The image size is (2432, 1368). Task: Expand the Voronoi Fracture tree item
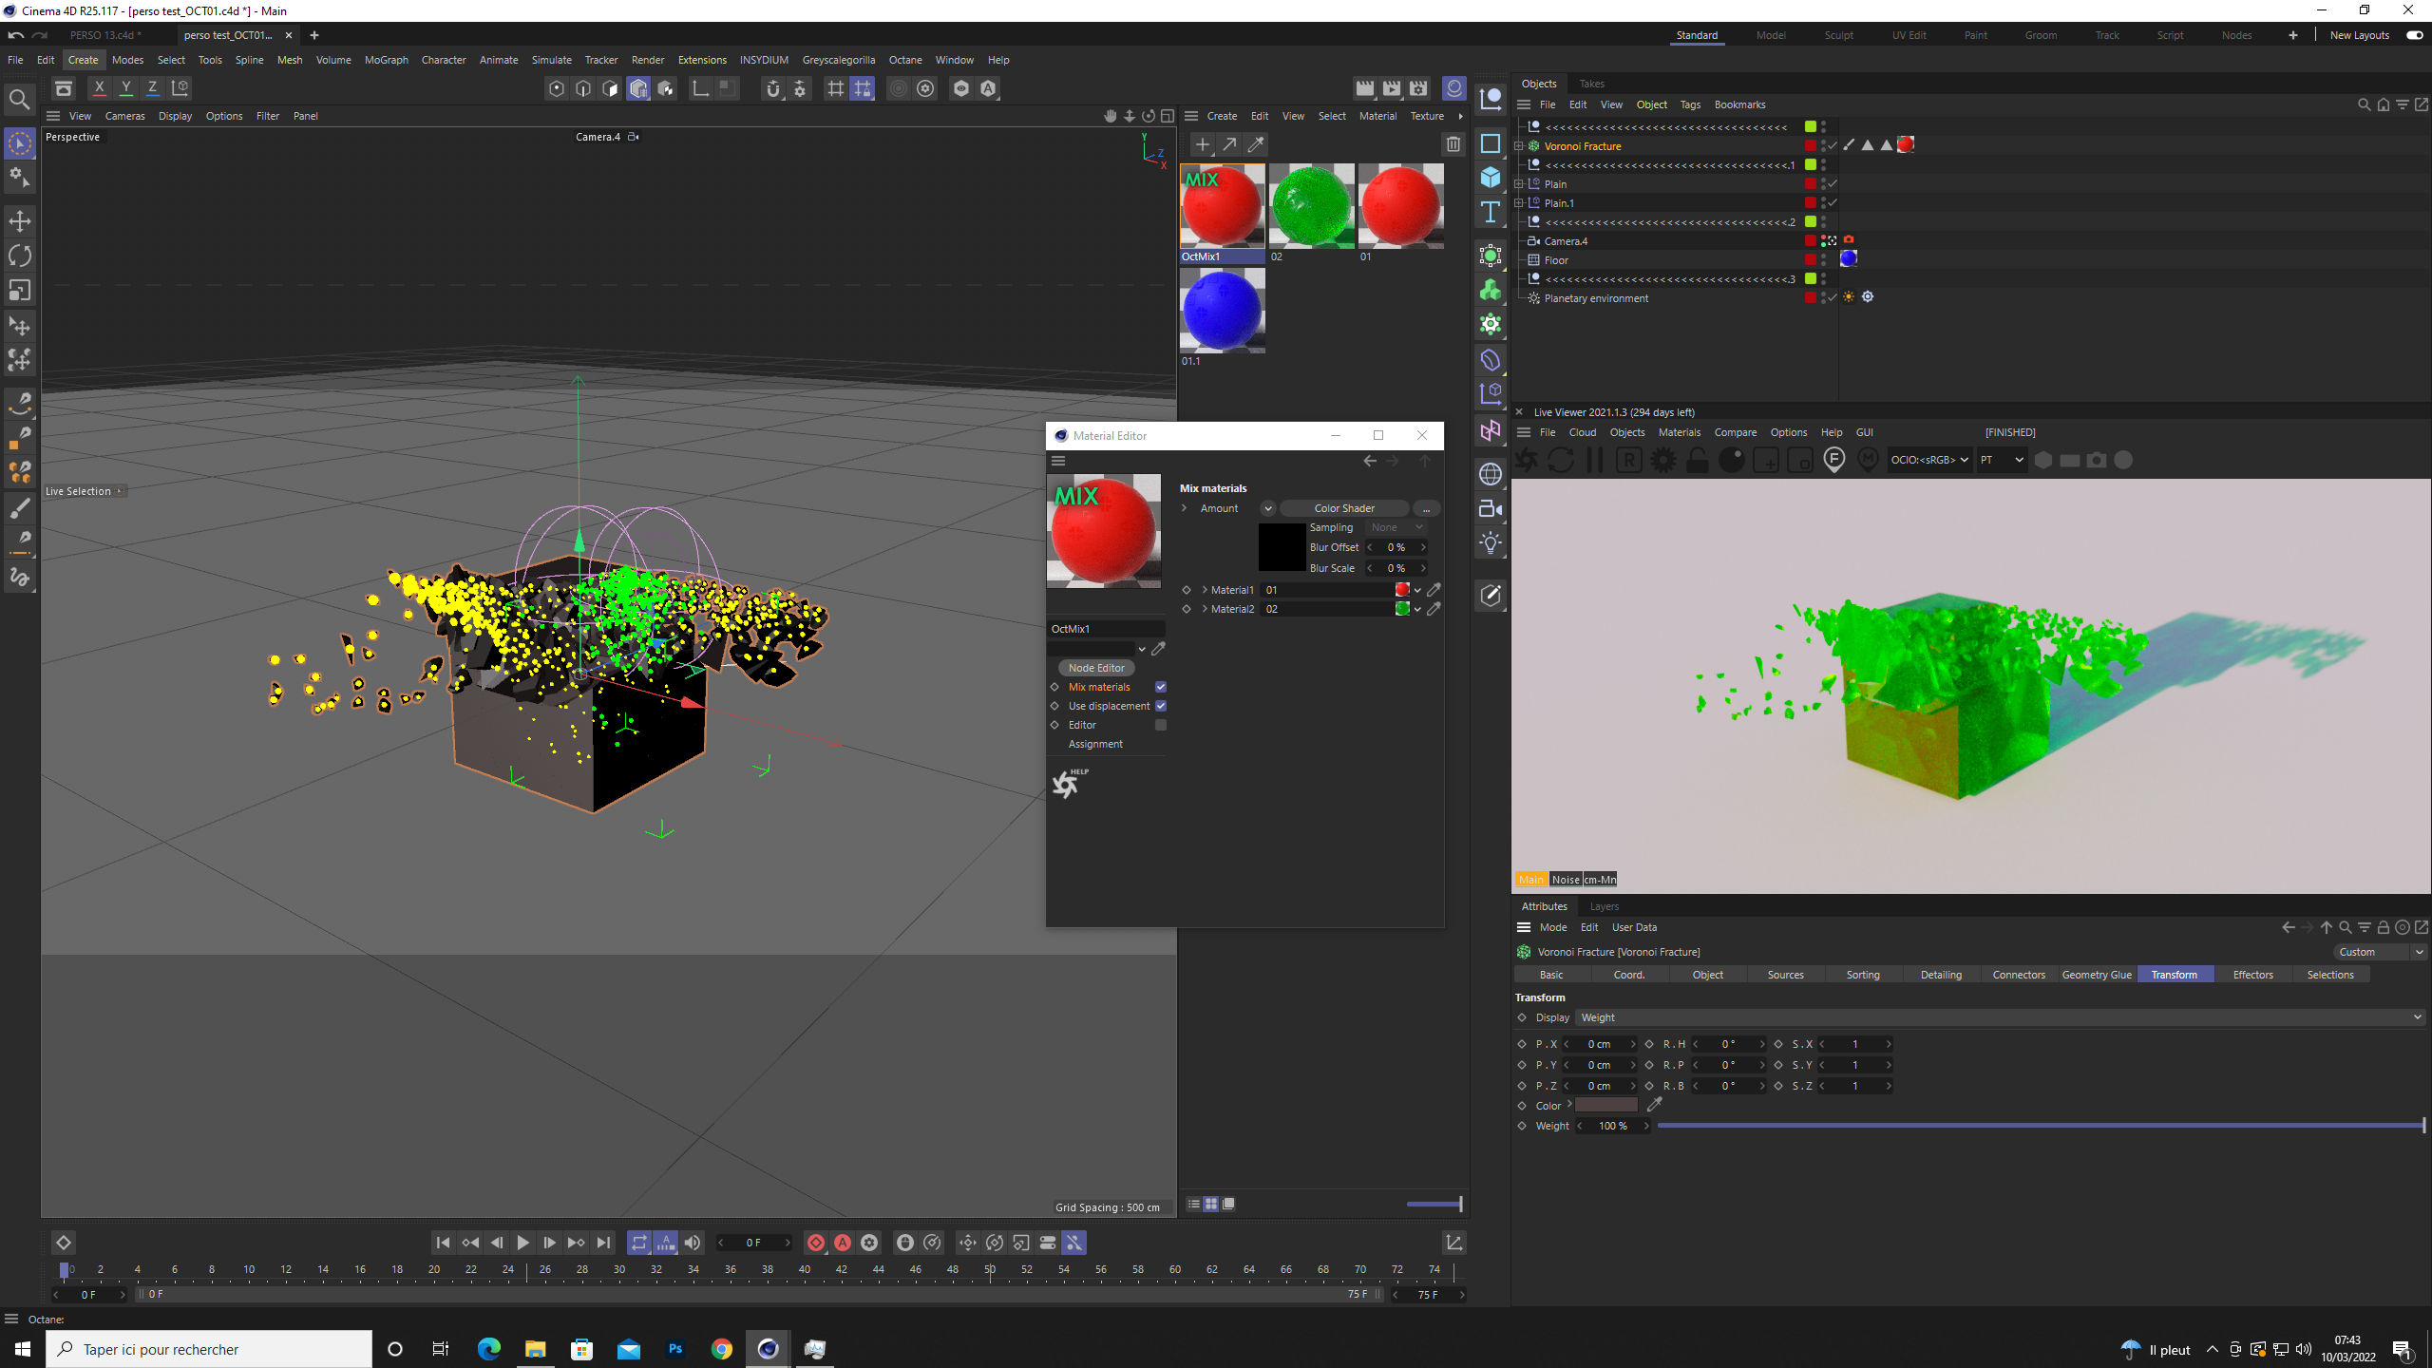1519,146
